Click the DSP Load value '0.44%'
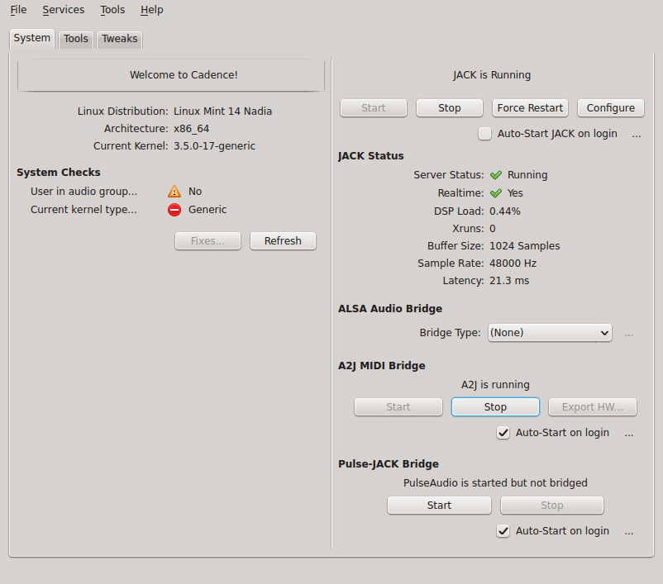 505,211
